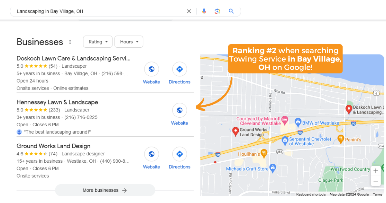The width and height of the screenshot is (386, 203).
Task: Click the Ground Works Land Design map pin
Action: [x=235, y=131]
